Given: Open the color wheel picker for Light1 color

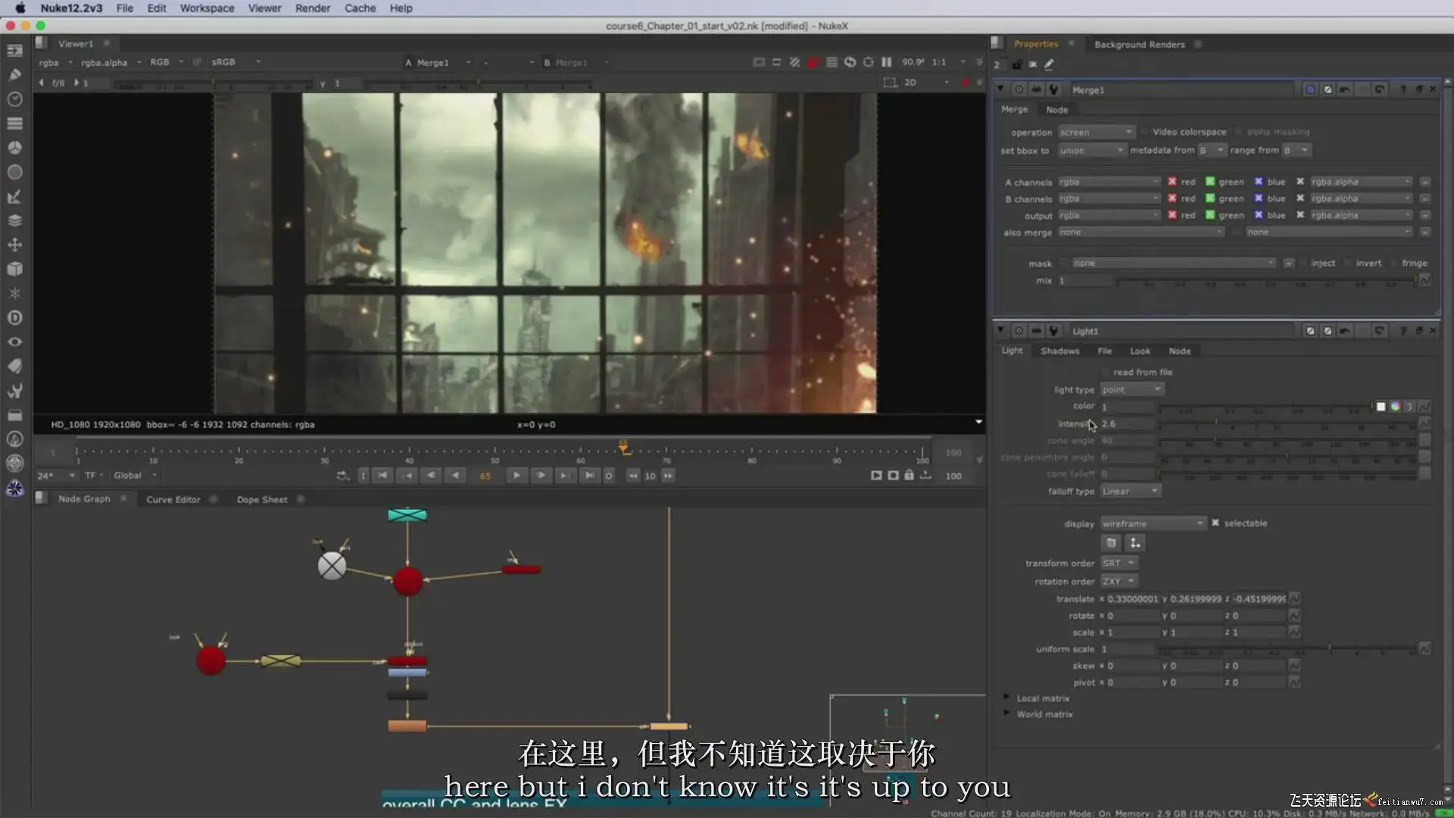Looking at the screenshot, I should (1395, 407).
